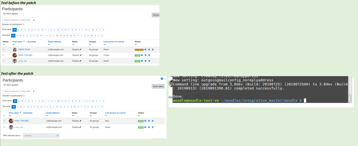
Task: Sort by Last access to course, before-patch table
Action: (x=114, y=42)
